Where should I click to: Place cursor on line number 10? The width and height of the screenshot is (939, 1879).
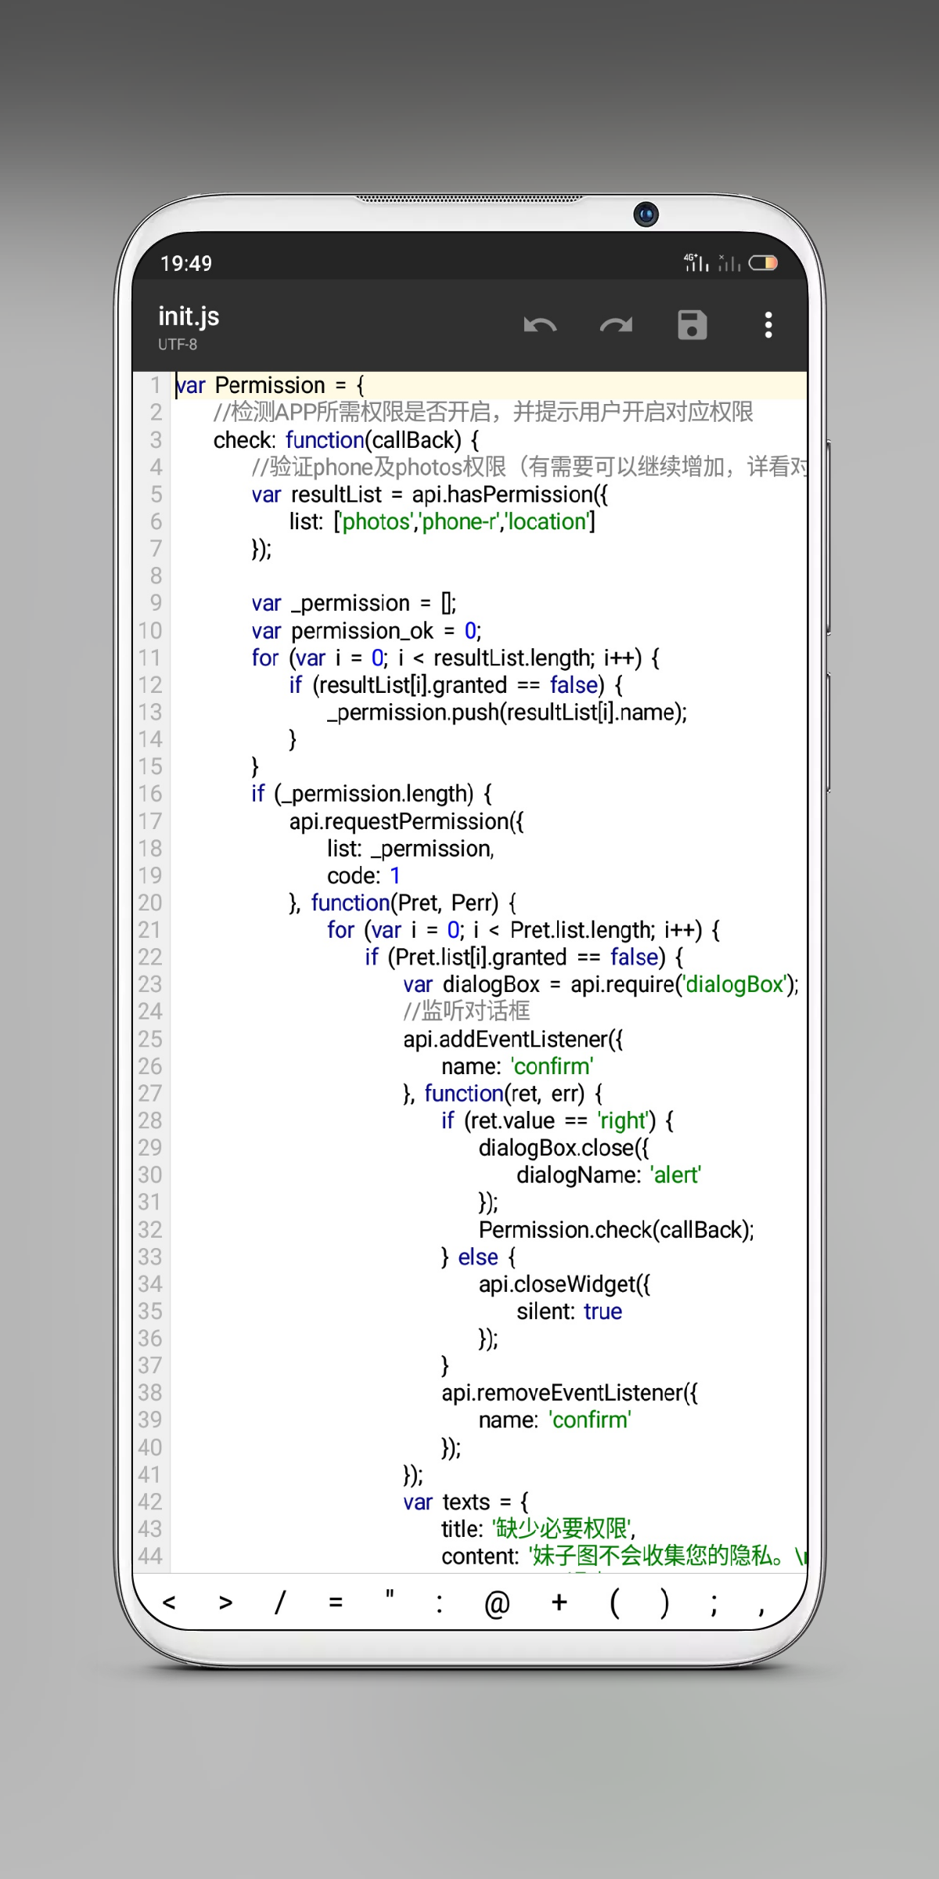[x=150, y=631]
